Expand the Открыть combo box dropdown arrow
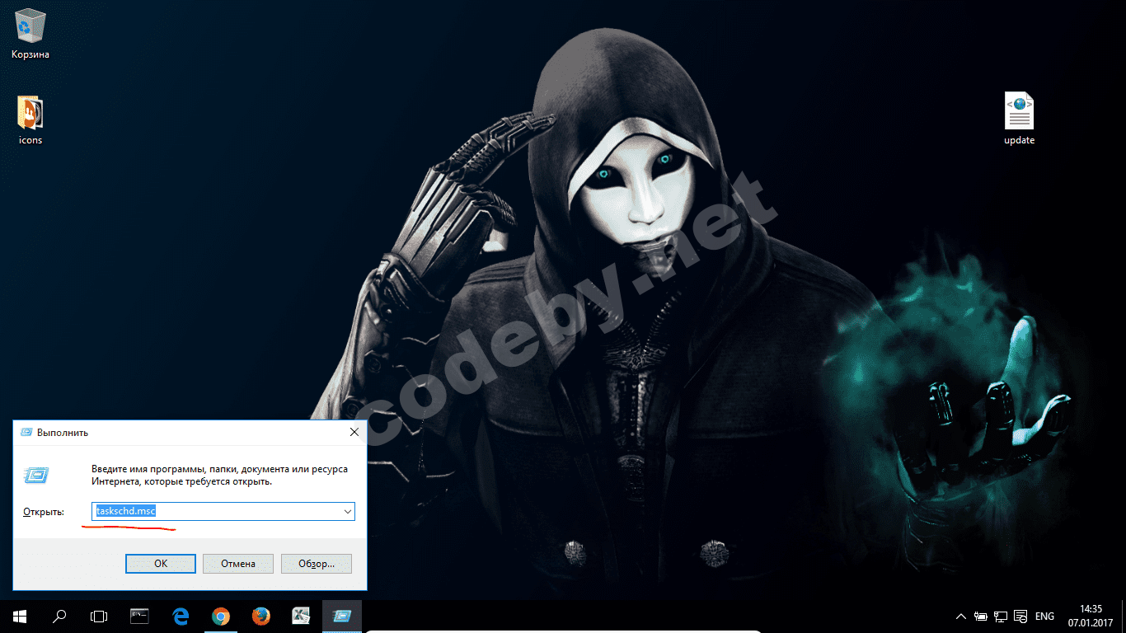The image size is (1126, 633). (x=347, y=512)
